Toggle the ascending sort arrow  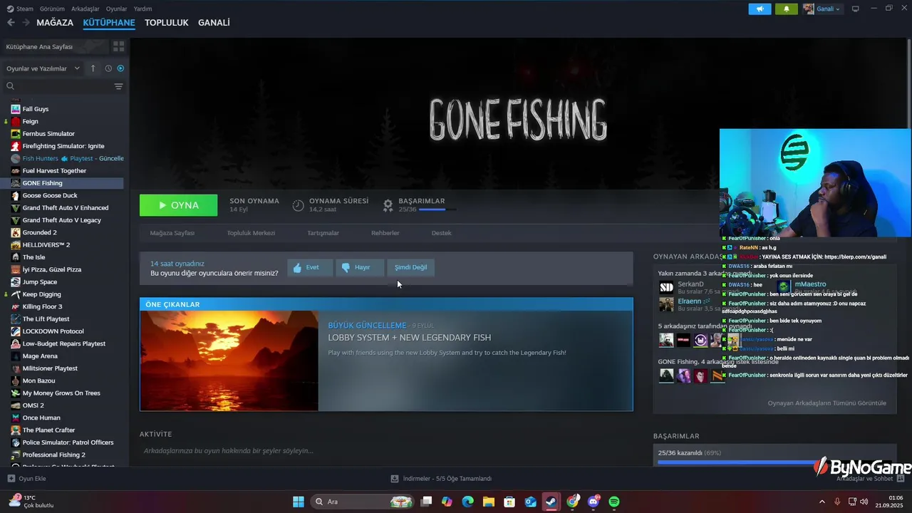click(93, 68)
